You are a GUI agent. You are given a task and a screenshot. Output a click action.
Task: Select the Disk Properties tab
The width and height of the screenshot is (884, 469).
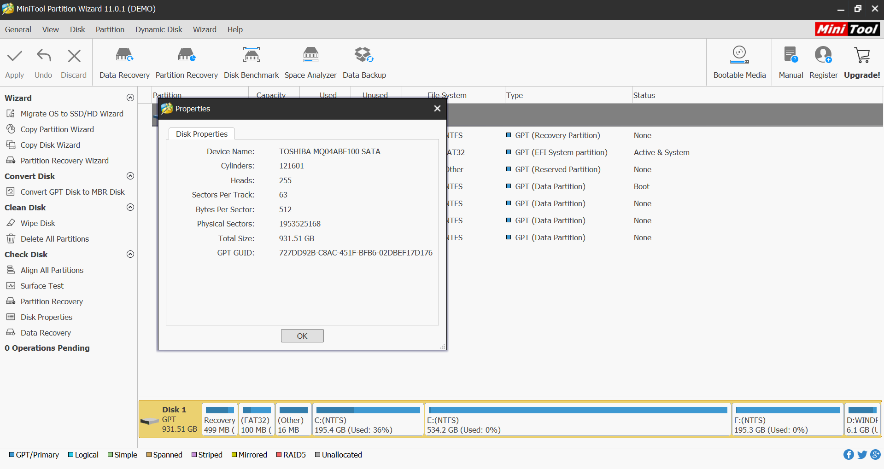(x=202, y=134)
